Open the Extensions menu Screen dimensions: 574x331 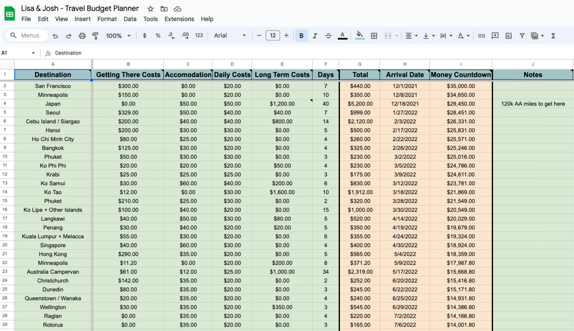click(x=179, y=19)
